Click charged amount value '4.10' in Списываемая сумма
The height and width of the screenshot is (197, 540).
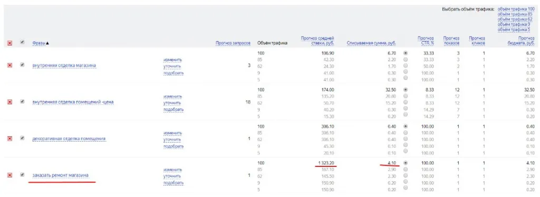pos(392,163)
